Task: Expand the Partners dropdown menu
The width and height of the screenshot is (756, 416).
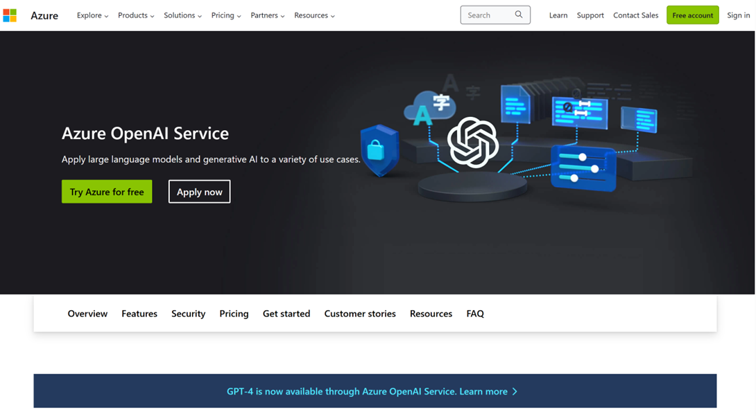Action: point(268,15)
